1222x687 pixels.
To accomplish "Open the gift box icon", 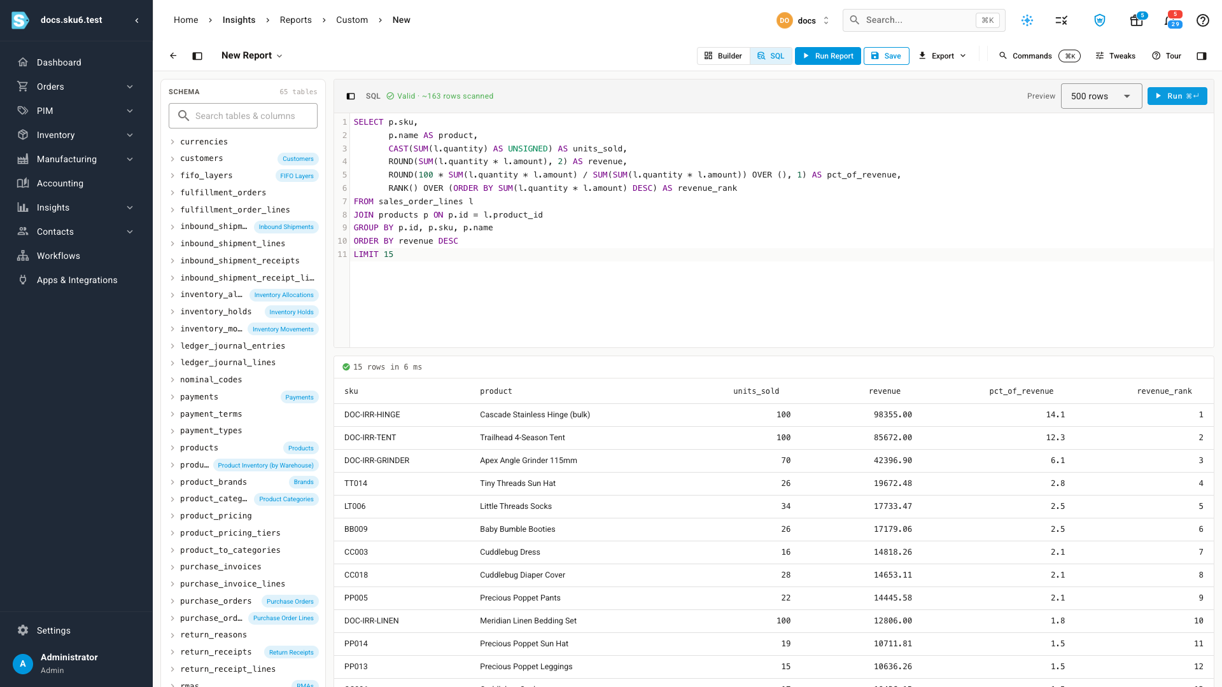I will coord(1137,20).
